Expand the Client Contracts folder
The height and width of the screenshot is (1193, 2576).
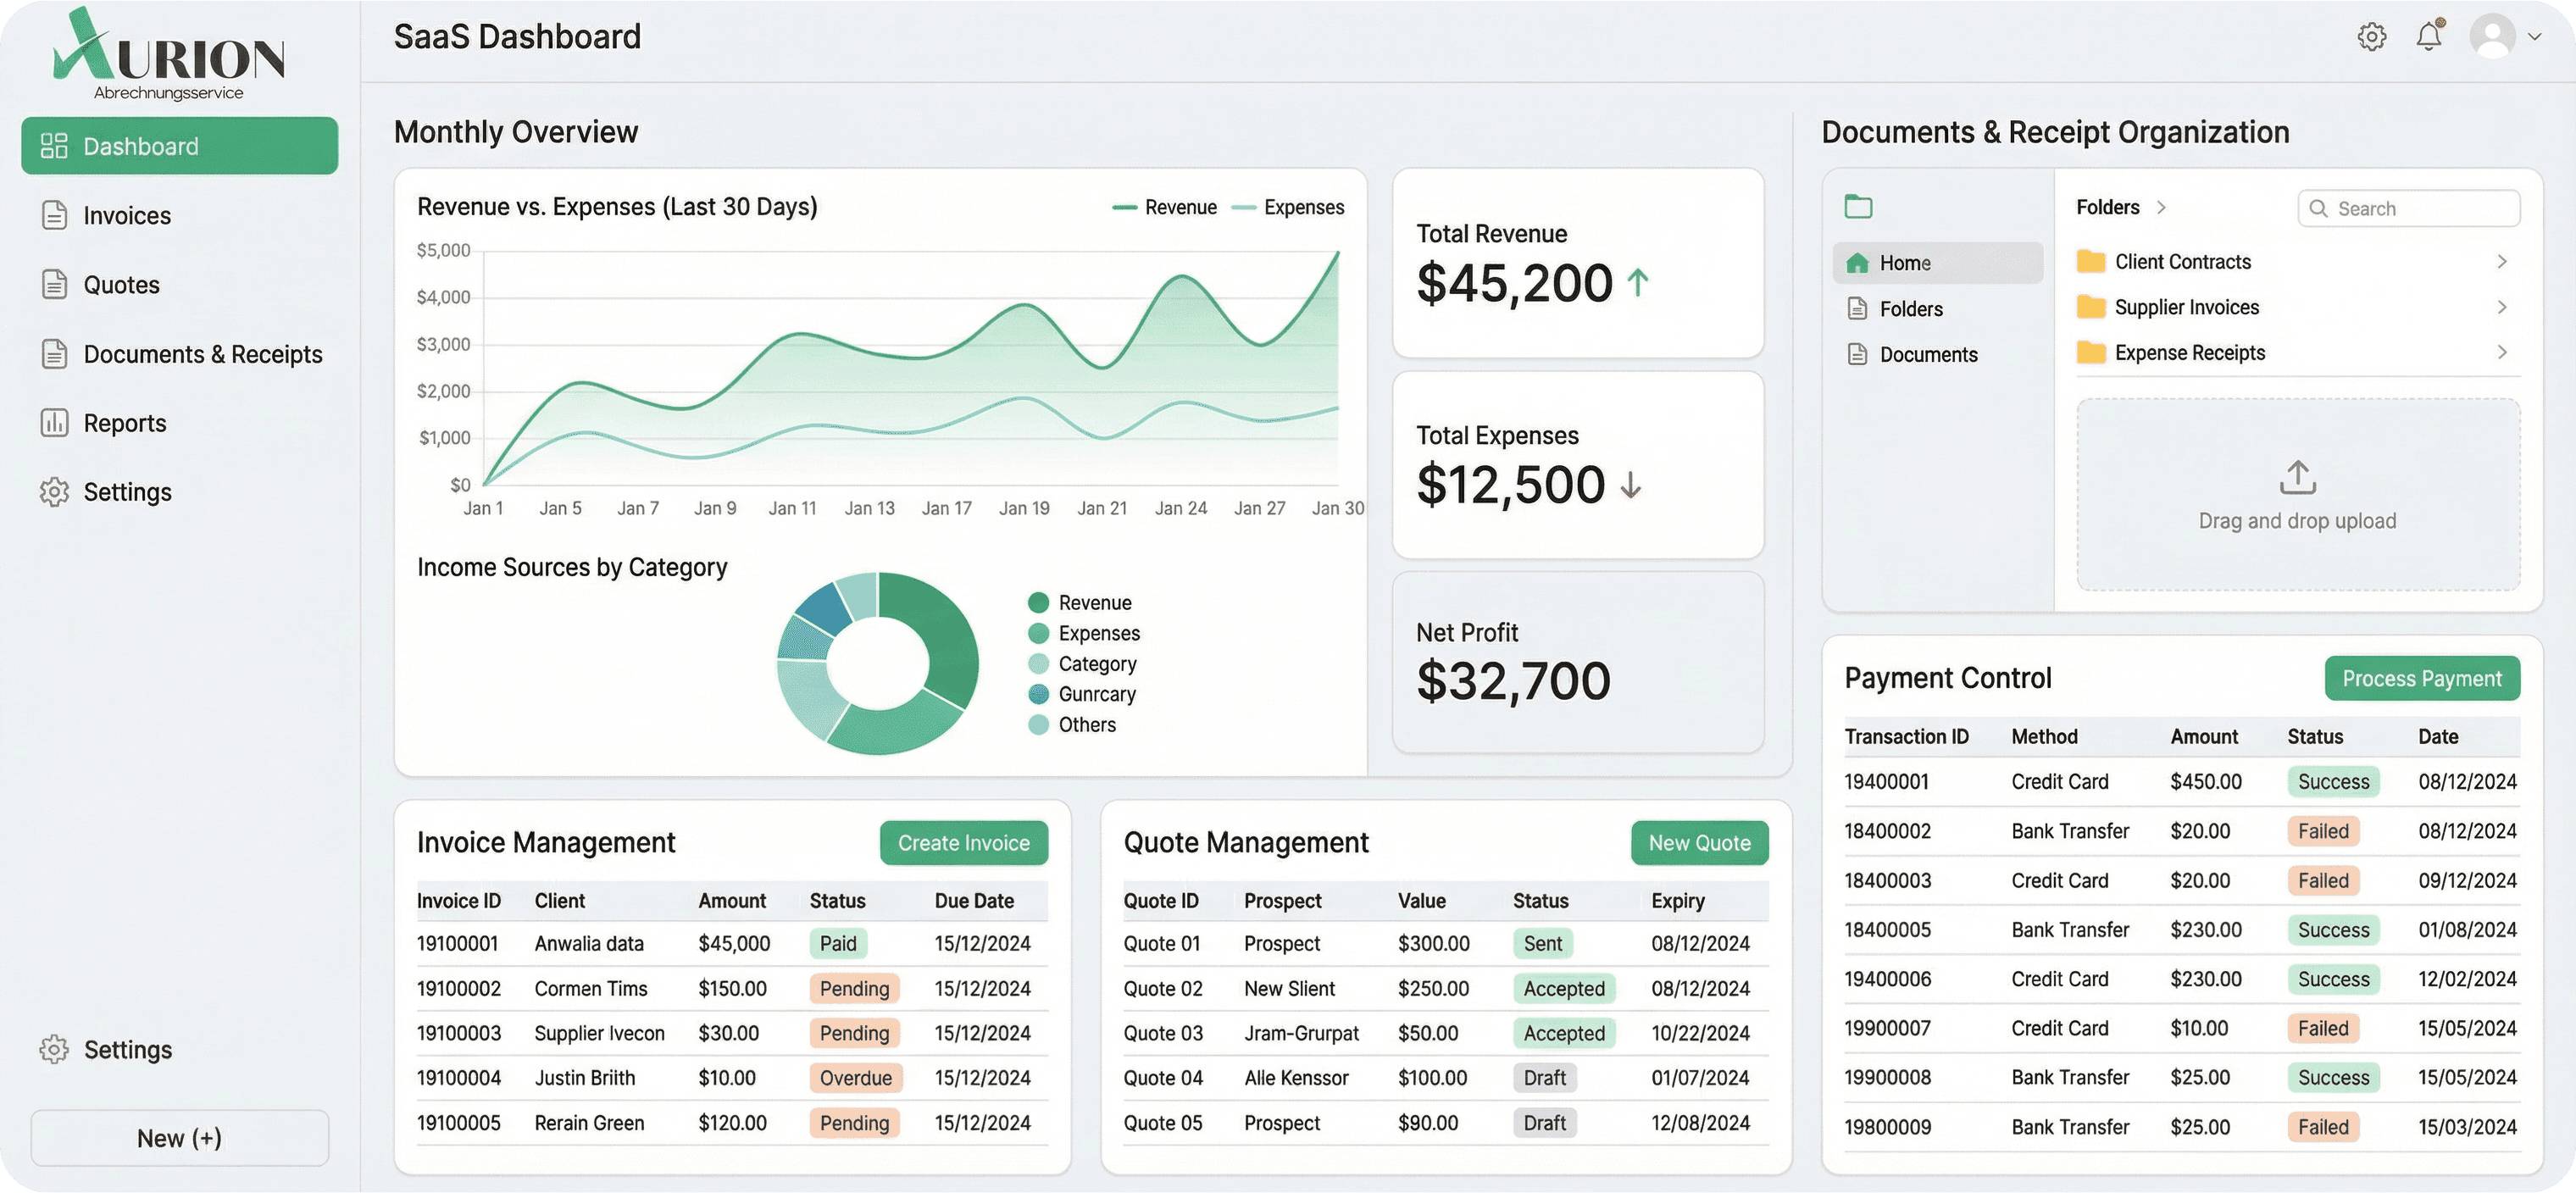coord(2503,261)
